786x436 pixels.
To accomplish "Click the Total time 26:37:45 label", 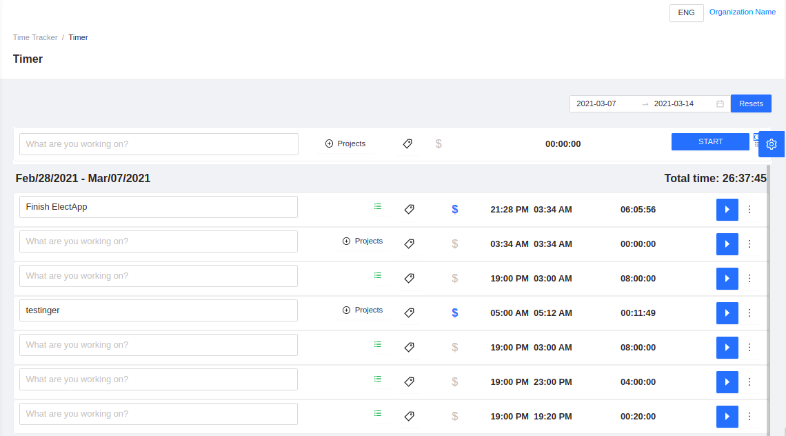I will 715,179.
